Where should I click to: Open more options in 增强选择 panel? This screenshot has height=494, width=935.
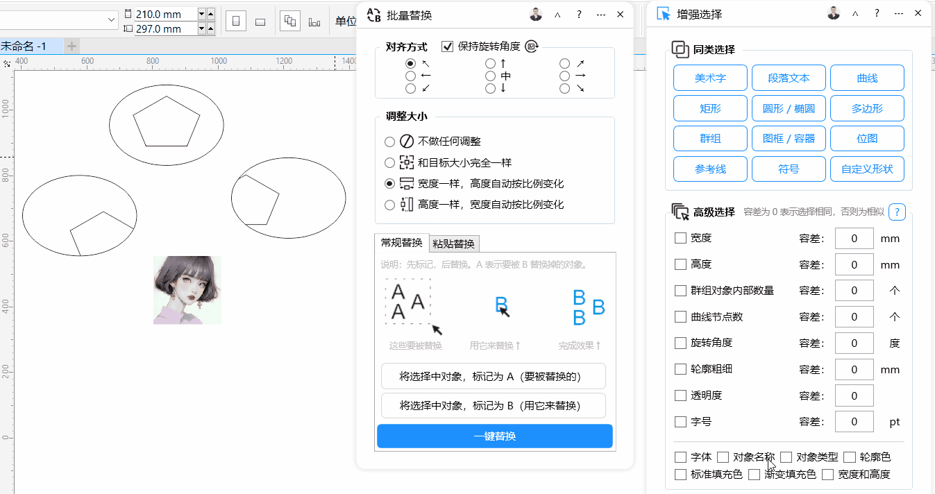899,13
